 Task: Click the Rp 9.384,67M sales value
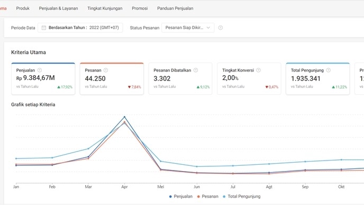(x=35, y=78)
